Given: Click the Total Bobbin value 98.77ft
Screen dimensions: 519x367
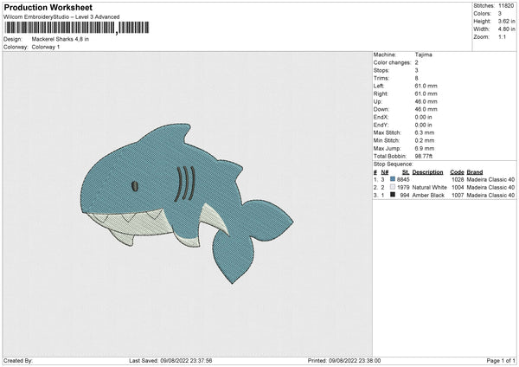Looking at the screenshot, I should pos(424,156).
